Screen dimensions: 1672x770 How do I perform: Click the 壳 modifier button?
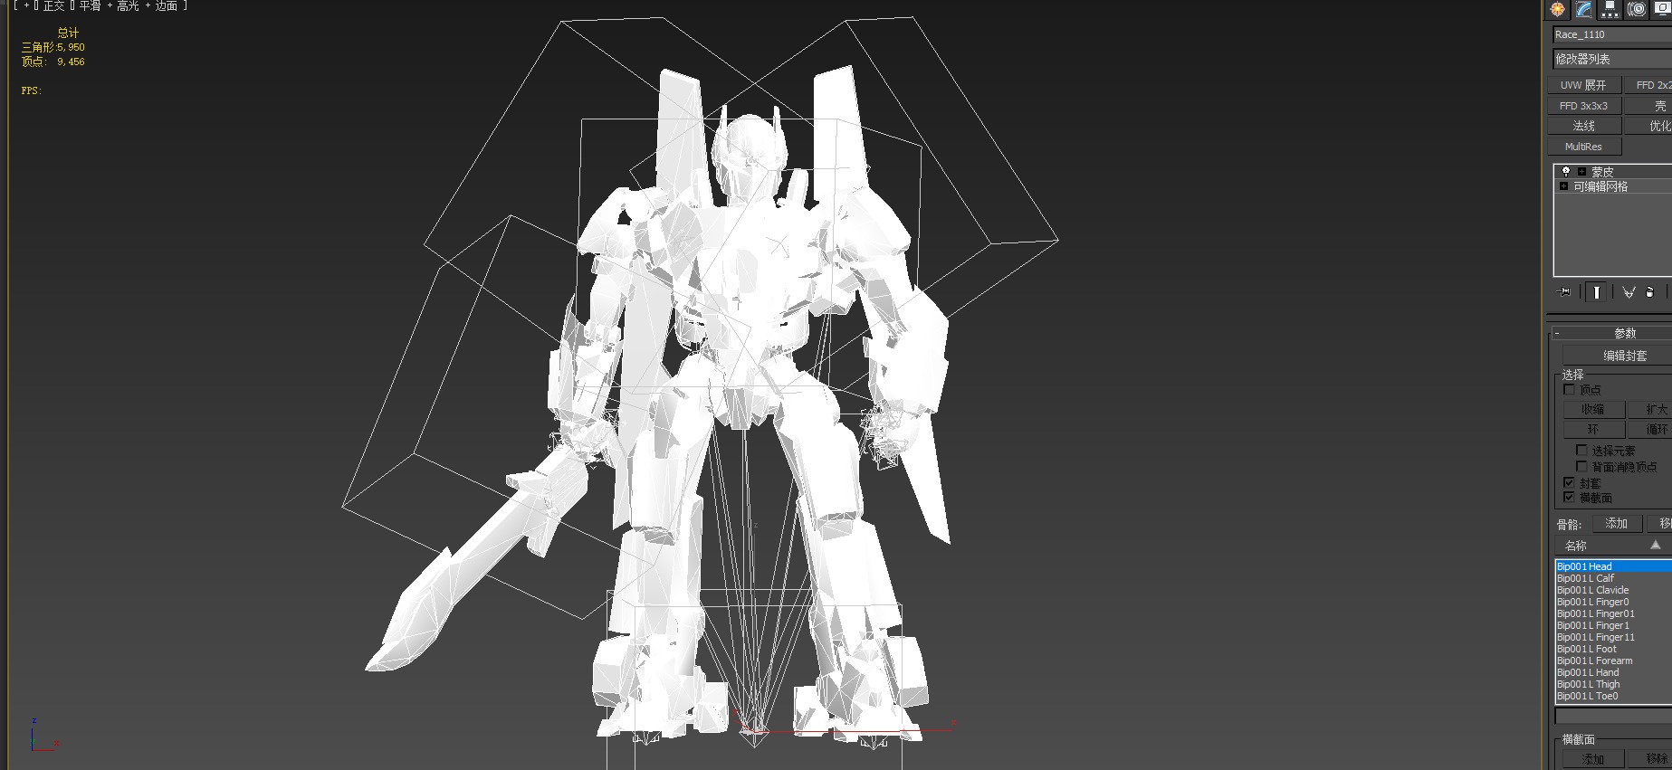(x=1648, y=106)
